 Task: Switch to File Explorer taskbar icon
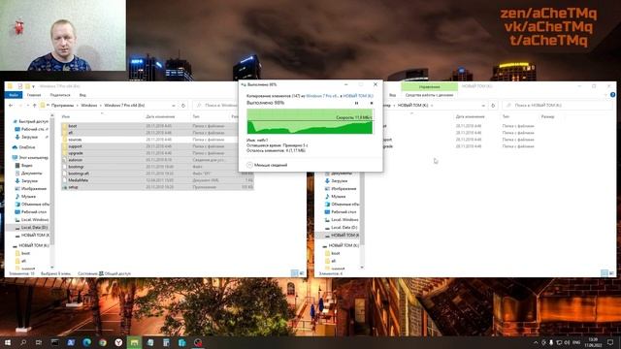[x=134, y=342]
